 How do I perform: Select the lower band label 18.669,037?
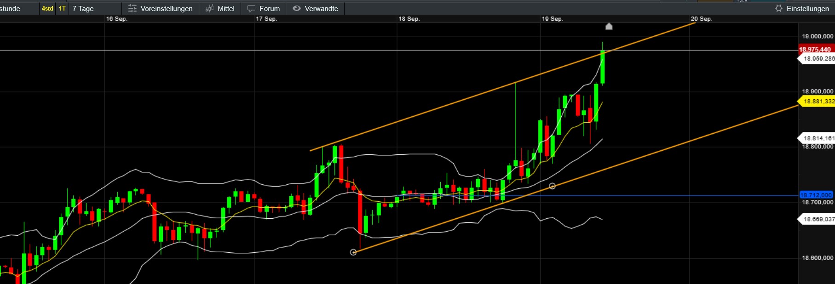pos(817,219)
